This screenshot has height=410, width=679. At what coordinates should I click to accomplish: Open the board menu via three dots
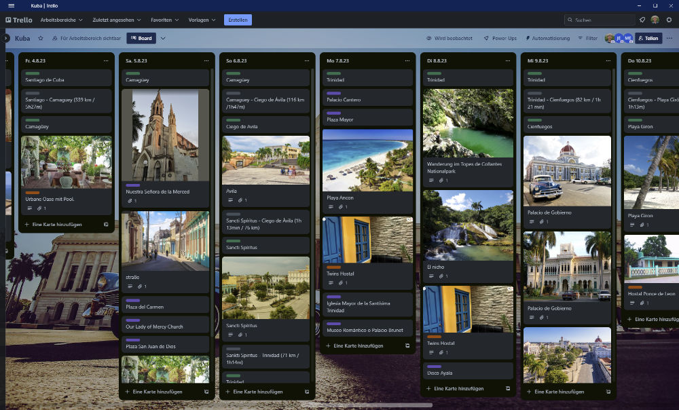[x=669, y=39]
